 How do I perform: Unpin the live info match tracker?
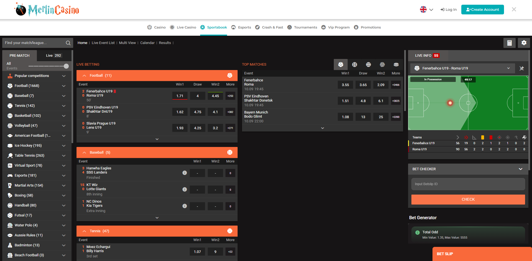tap(522, 68)
